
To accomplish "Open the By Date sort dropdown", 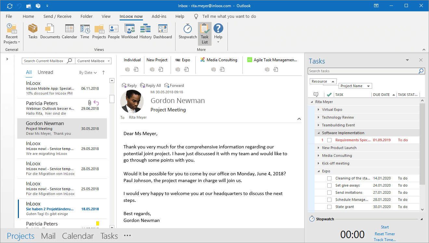I will (88, 73).
